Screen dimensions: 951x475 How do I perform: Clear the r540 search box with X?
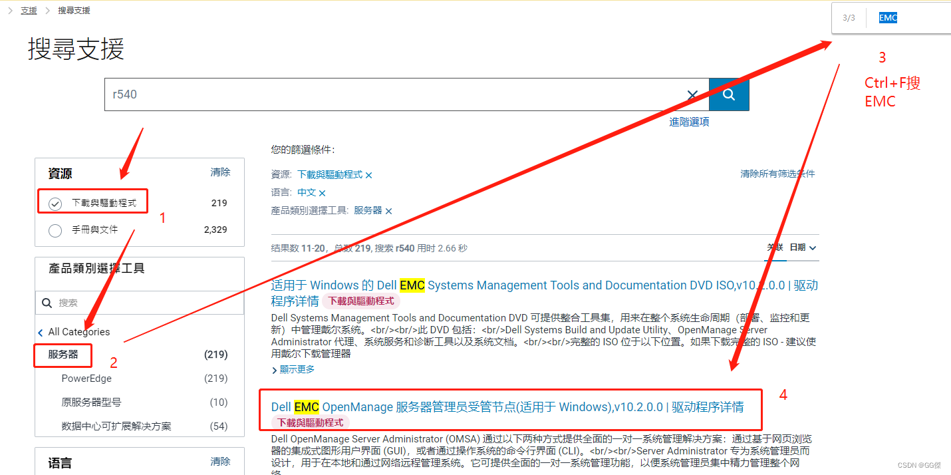click(692, 95)
